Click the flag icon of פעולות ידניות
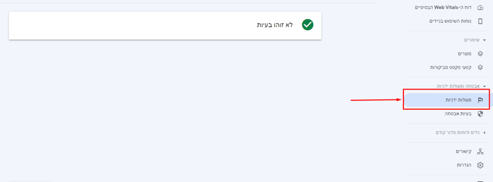 pyautogui.click(x=480, y=100)
